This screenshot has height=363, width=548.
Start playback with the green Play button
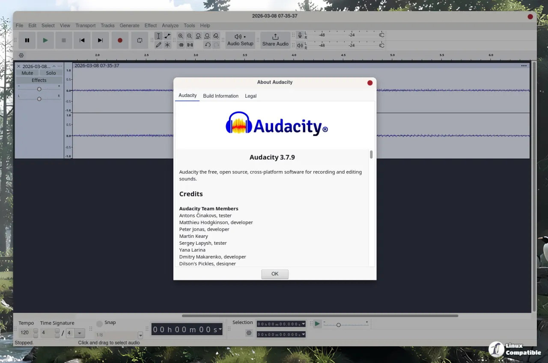coord(45,40)
